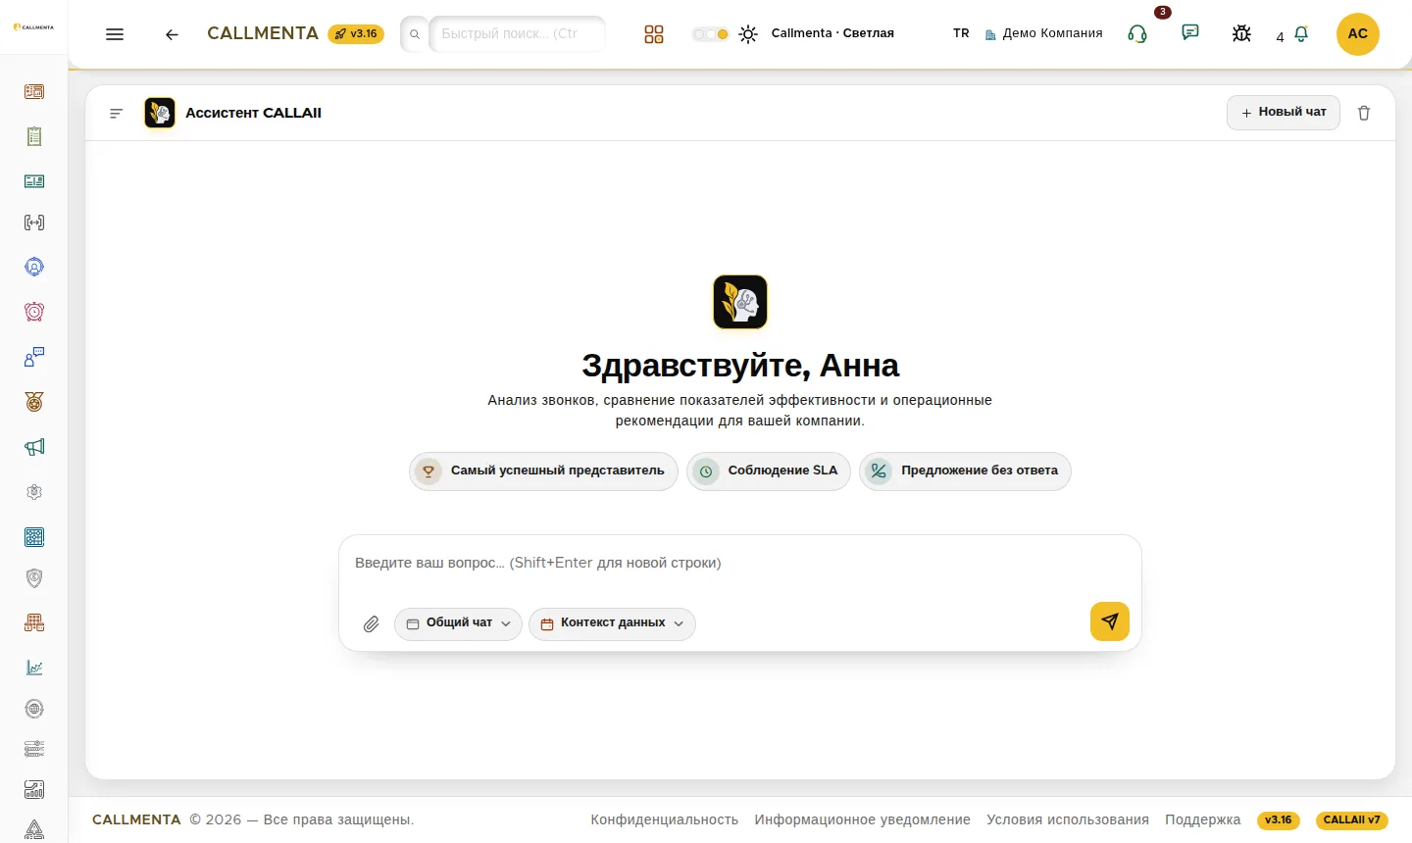Toggle the theme switch in header

pos(711,34)
